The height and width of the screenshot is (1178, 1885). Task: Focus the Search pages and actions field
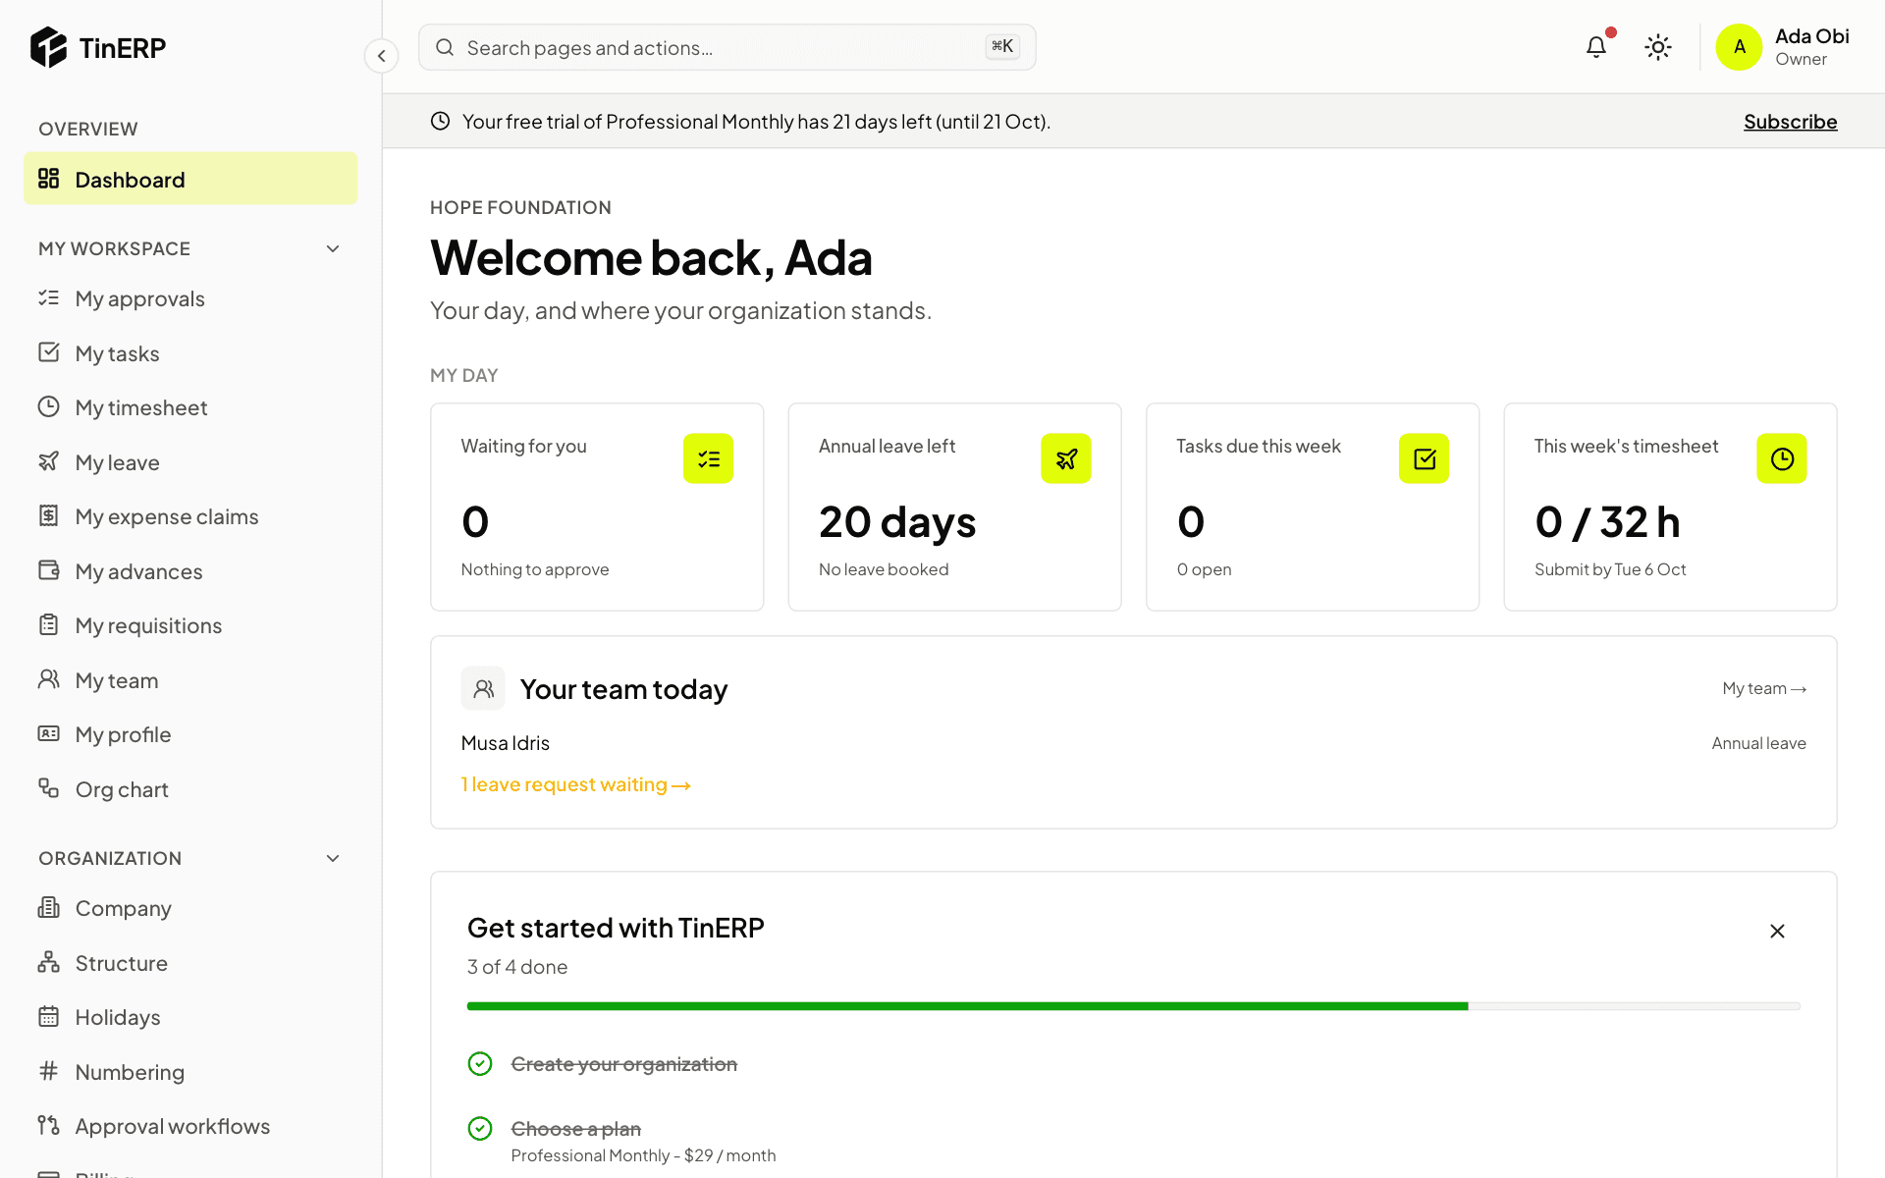727,47
